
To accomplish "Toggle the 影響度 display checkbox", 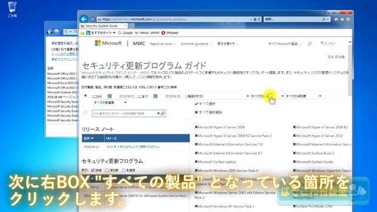I will (x=124, y=170).
